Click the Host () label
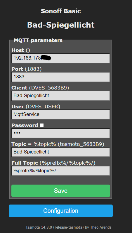Viewport: 132px width, 233px height. point(21,50)
